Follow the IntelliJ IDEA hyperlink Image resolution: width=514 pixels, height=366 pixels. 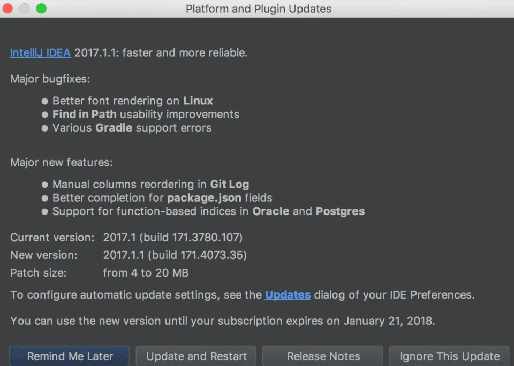(40, 53)
